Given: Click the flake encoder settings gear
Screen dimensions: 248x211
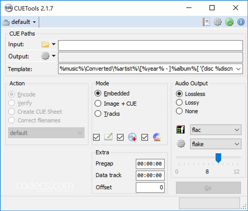Looking at the screenshot, I should [181, 144].
